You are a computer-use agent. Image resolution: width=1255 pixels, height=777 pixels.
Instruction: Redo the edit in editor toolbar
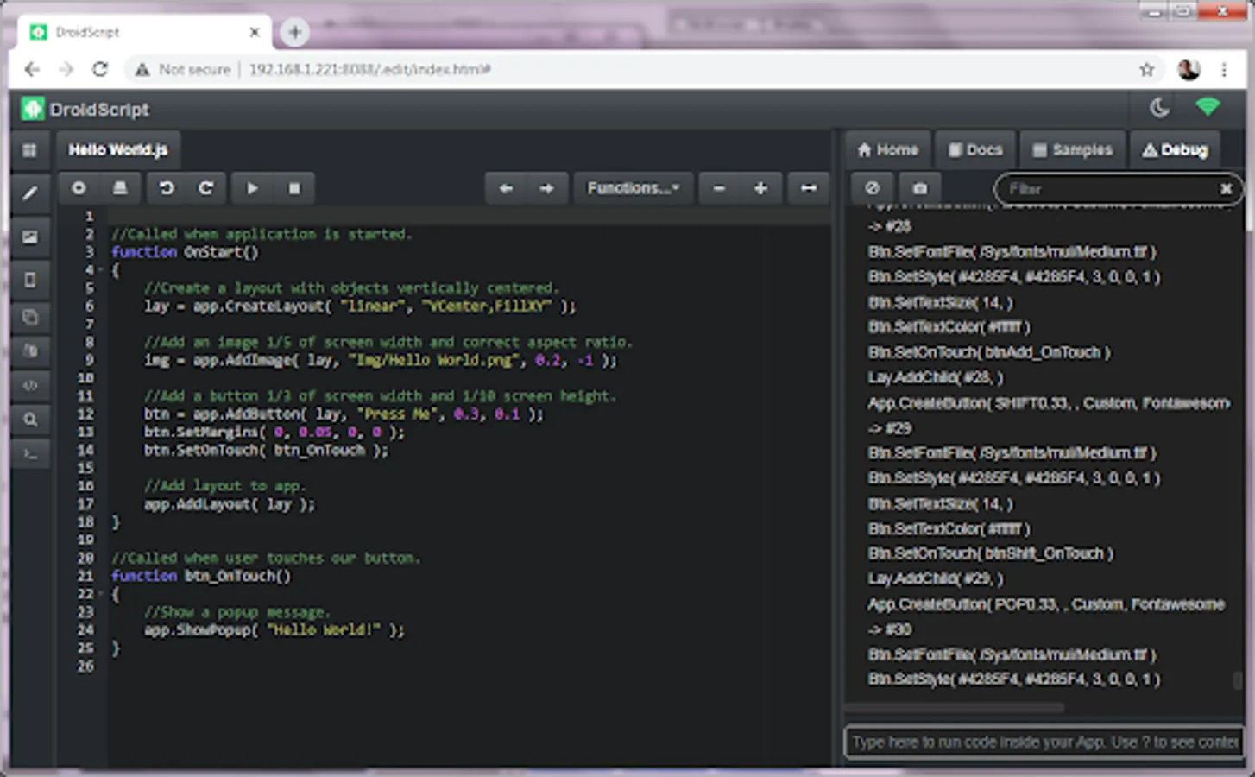[x=206, y=188]
